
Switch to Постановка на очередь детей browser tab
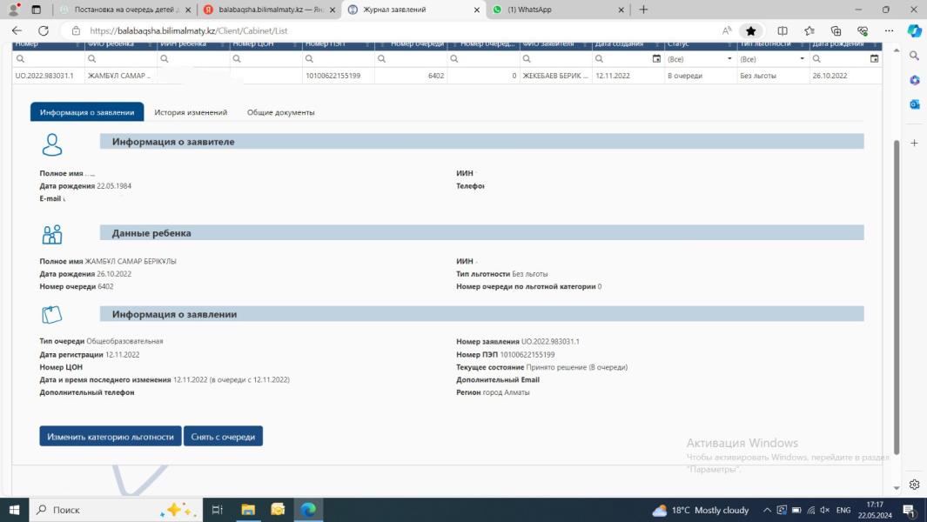(126, 10)
